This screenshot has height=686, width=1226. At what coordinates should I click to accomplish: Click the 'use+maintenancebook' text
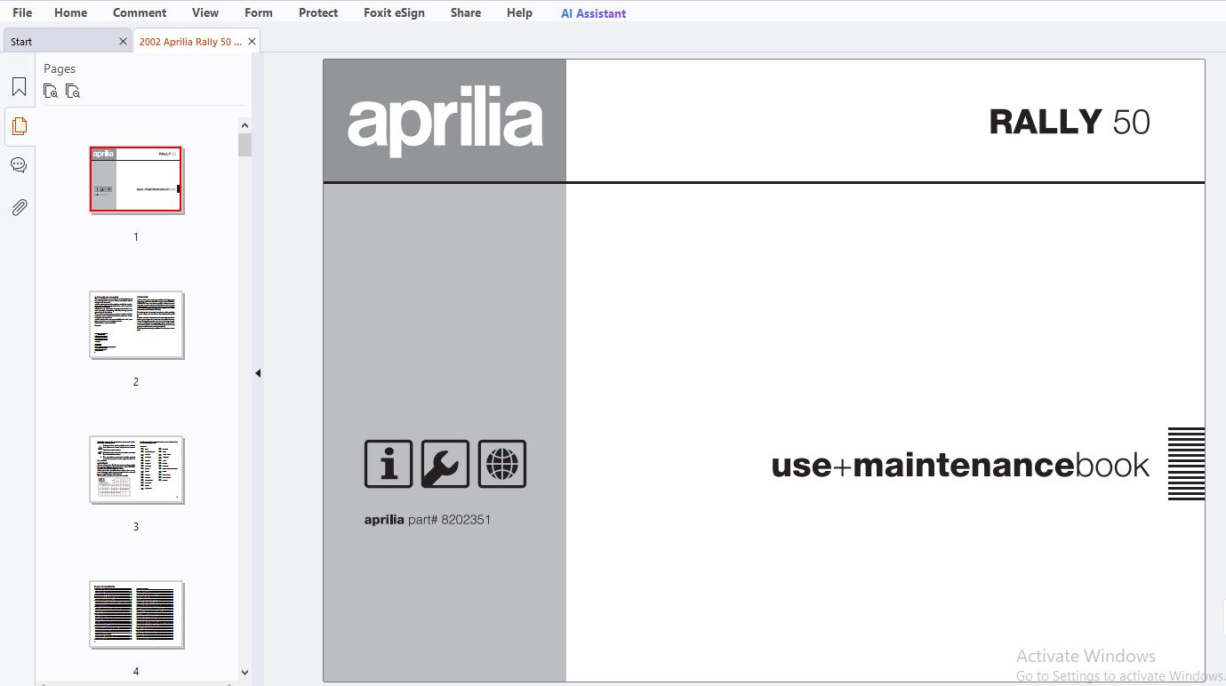pos(960,465)
